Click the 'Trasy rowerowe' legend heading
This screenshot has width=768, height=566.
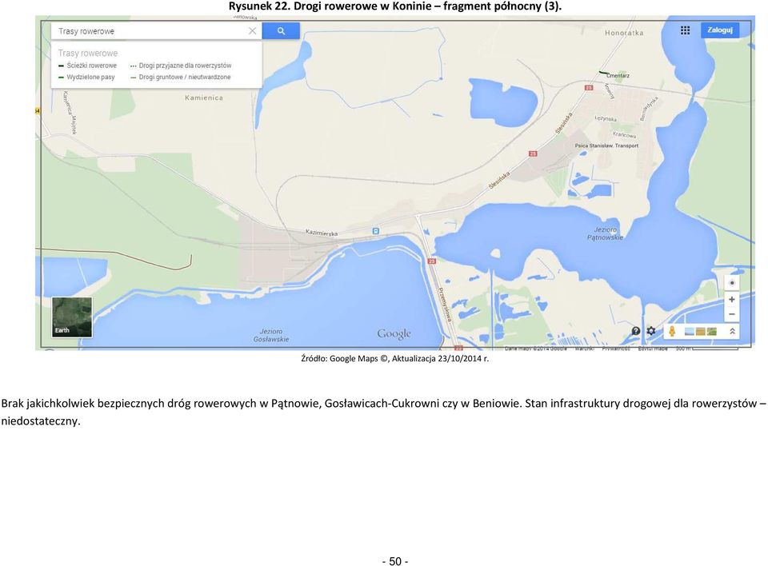tap(88, 53)
